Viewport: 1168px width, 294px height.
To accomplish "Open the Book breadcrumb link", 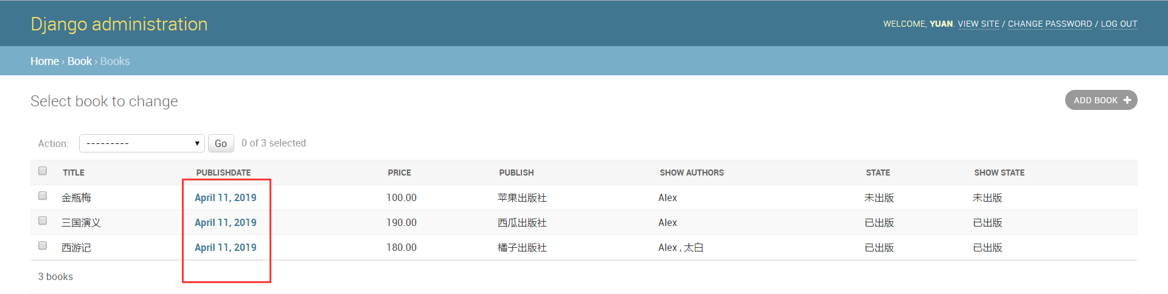I will click(79, 61).
